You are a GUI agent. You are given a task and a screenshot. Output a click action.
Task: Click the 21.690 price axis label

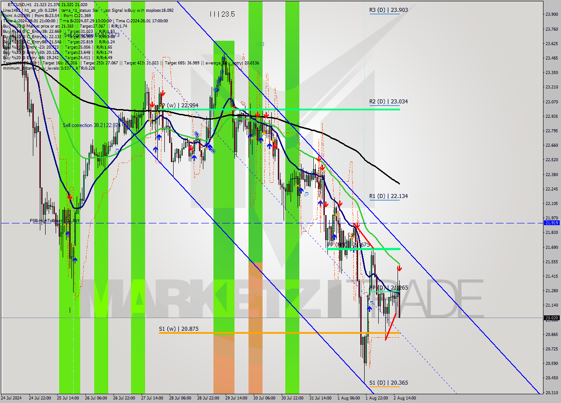551,247
